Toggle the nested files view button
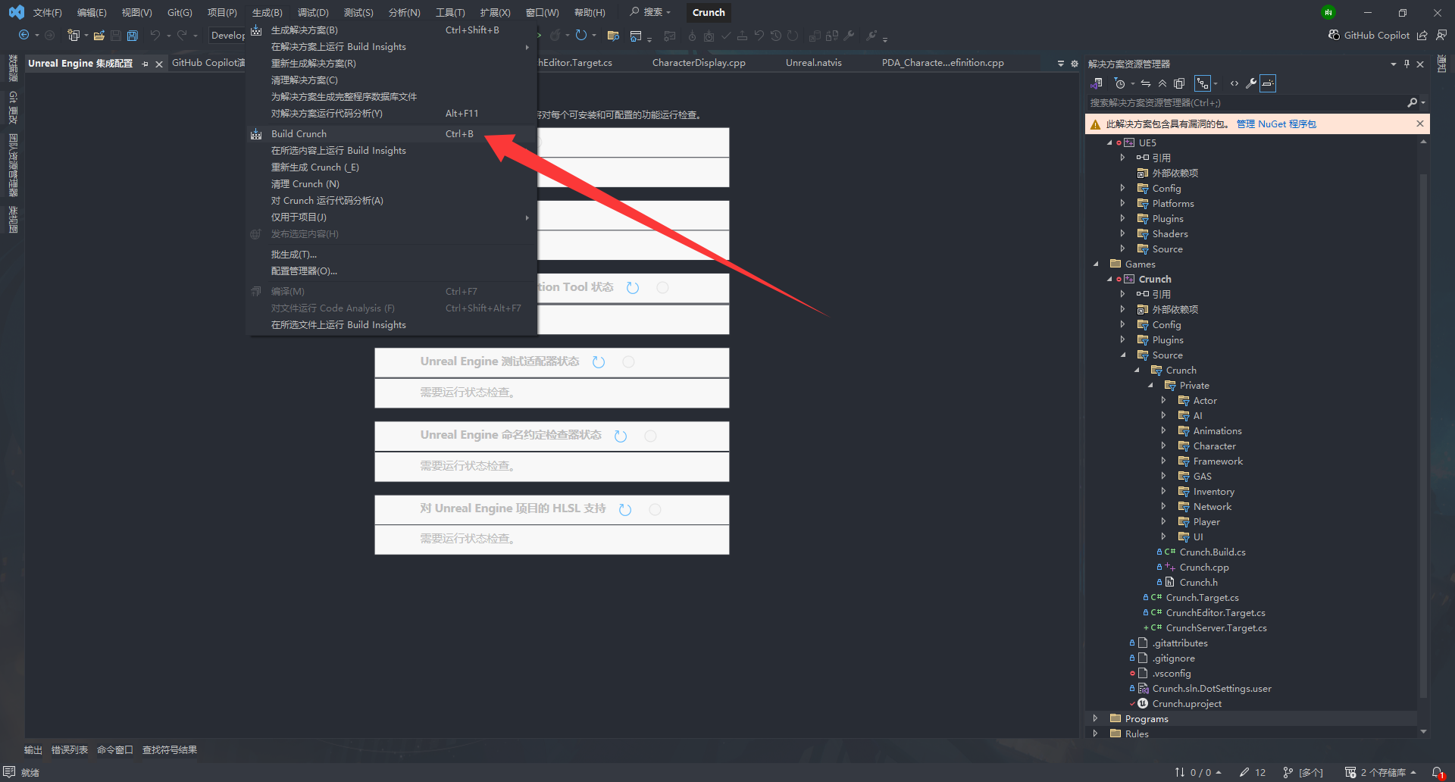This screenshot has height=782, width=1455. pyautogui.click(x=1203, y=83)
